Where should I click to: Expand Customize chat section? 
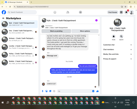(x=118, y=45)
